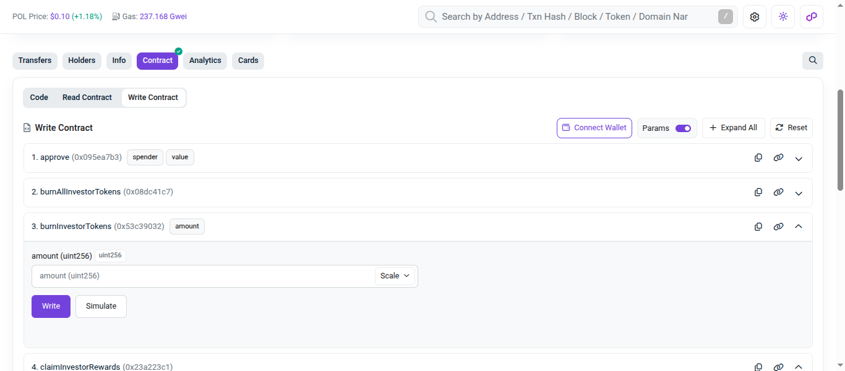The width and height of the screenshot is (845, 371).
Task: Click the uint256 type badge
Action: 110,256
